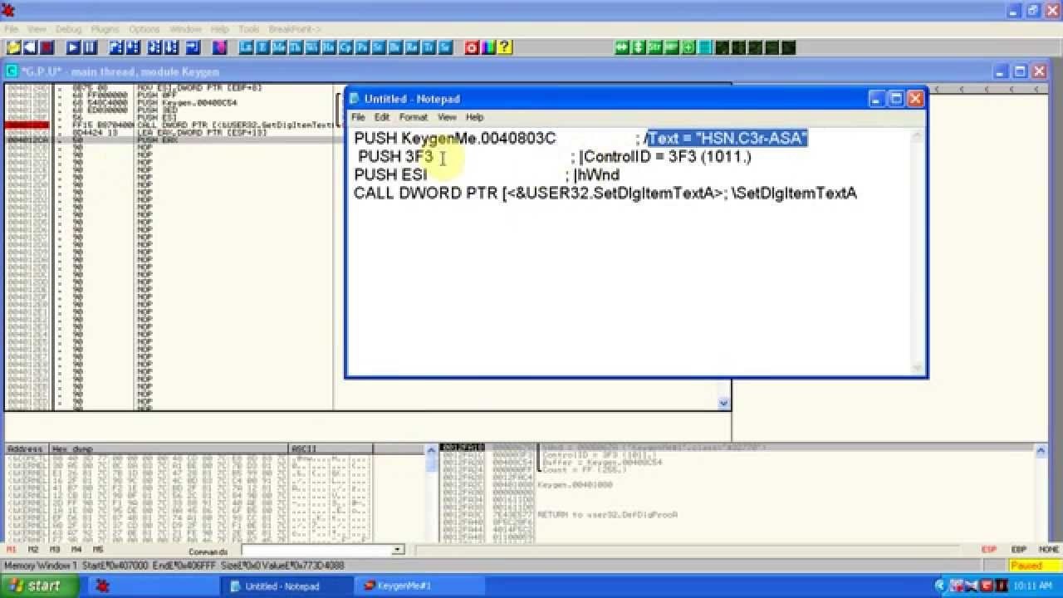Image resolution: width=1063 pixels, height=598 pixels.
Task: Click the ASCII column header in dump
Action: (331, 449)
